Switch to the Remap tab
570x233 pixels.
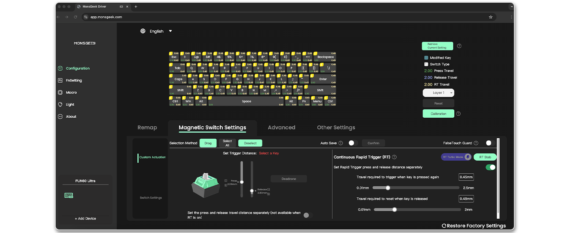[147, 127]
